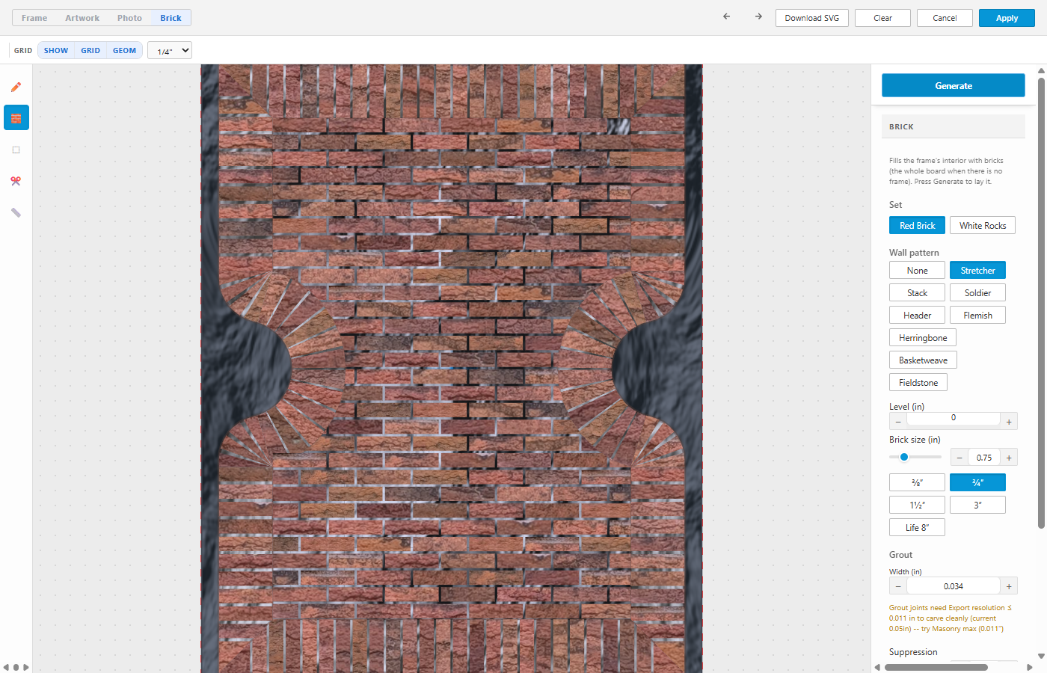Click the grout width input field

click(x=954, y=586)
